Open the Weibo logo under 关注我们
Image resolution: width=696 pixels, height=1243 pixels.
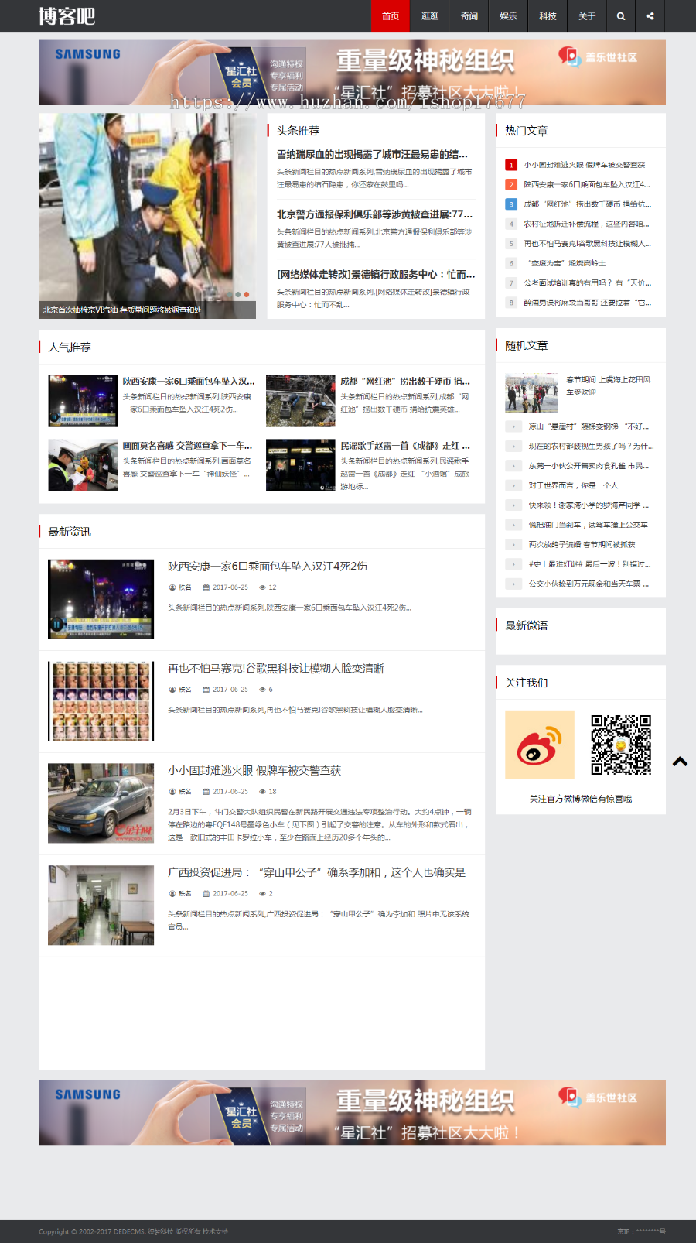[540, 745]
